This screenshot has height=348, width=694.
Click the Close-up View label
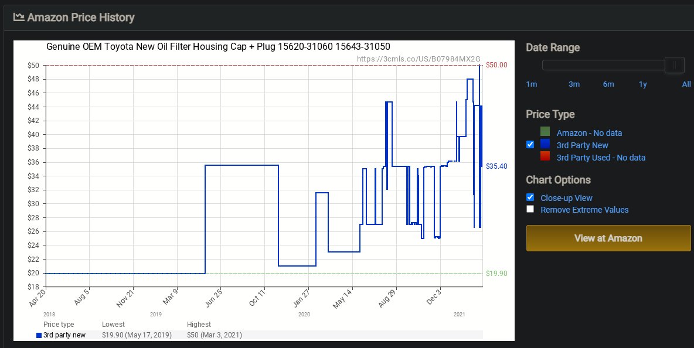coord(567,198)
